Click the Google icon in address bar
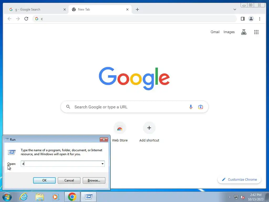Screen dimensions: 269x202 pos(37,19)
